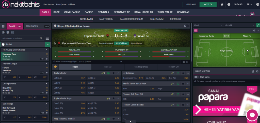The image size is (260, 123).
Task: Collapse the Premier League section
Action: coord(46,64)
